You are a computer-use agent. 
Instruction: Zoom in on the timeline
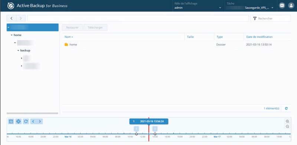point(287,121)
